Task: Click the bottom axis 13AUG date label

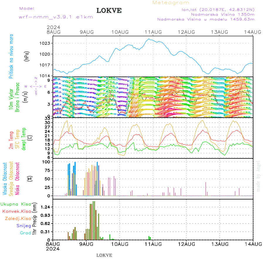Action: click(x=220, y=244)
